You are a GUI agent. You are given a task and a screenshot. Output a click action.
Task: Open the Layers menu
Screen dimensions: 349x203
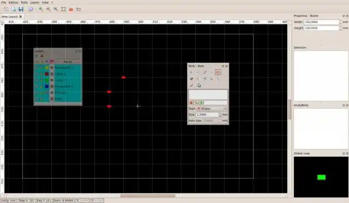point(35,2)
